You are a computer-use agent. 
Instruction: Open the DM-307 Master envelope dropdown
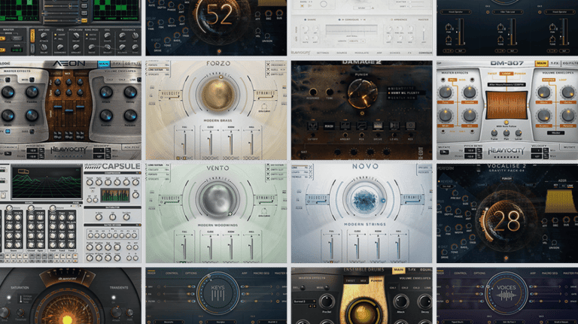555,132
